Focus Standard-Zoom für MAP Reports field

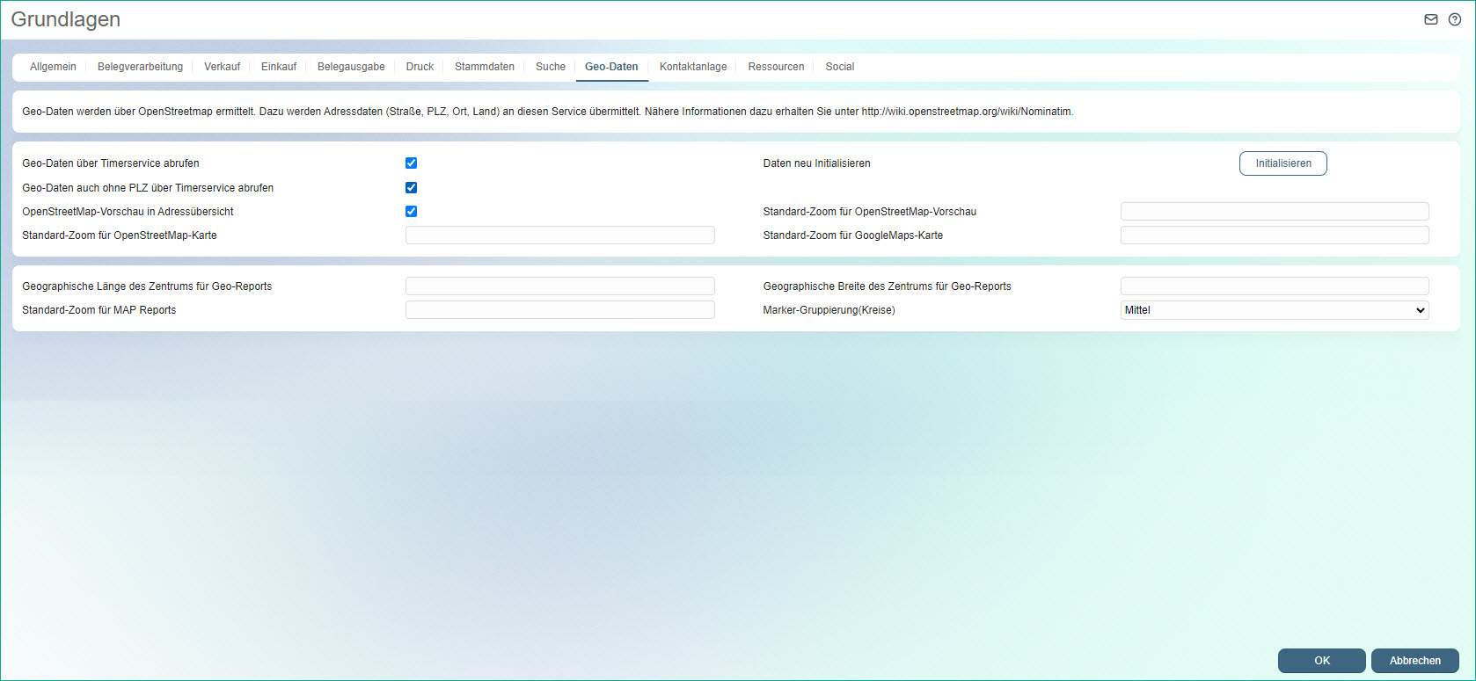pos(560,310)
